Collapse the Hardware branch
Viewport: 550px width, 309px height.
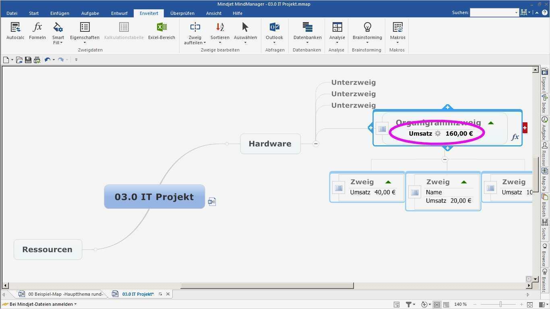click(316, 144)
